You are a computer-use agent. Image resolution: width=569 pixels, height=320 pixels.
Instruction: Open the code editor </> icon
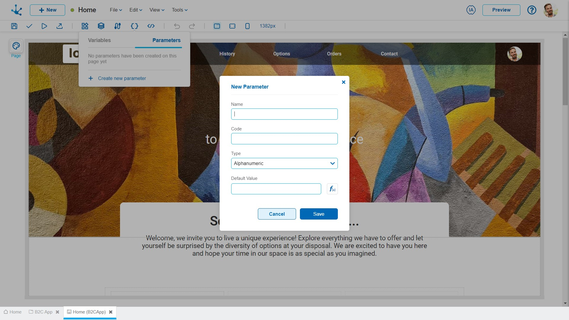(x=151, y=26)
